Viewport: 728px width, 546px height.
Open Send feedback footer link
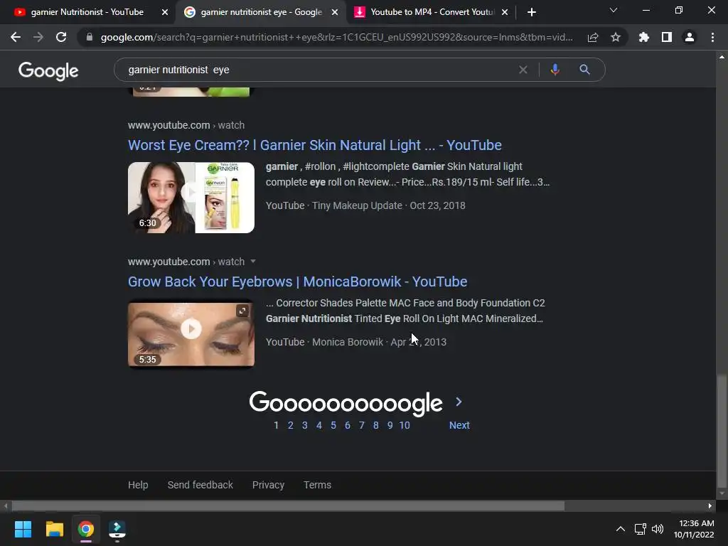point(200,485)
